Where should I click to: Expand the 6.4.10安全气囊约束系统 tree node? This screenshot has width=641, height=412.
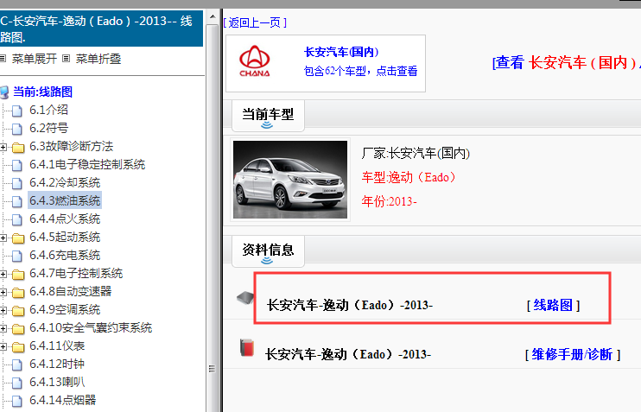pyautogui.click(x=3, y=328)
